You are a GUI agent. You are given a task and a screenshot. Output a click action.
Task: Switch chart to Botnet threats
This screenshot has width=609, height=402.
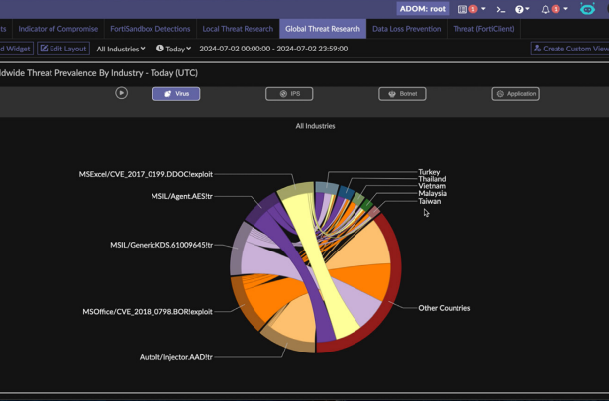[x=402, y=94]
